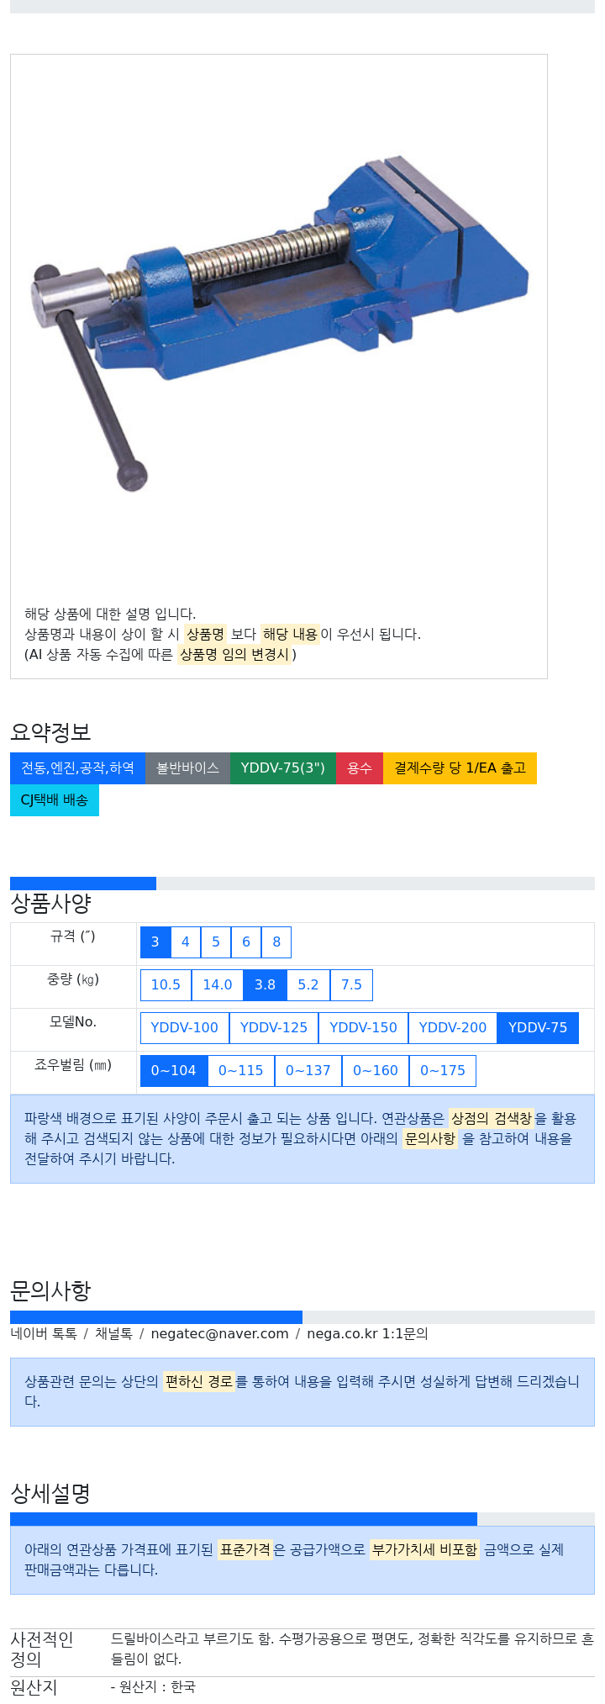Click the 결제수량 당 1/EA 출고 tag
605x1704 pixels.
click(460, 768)
